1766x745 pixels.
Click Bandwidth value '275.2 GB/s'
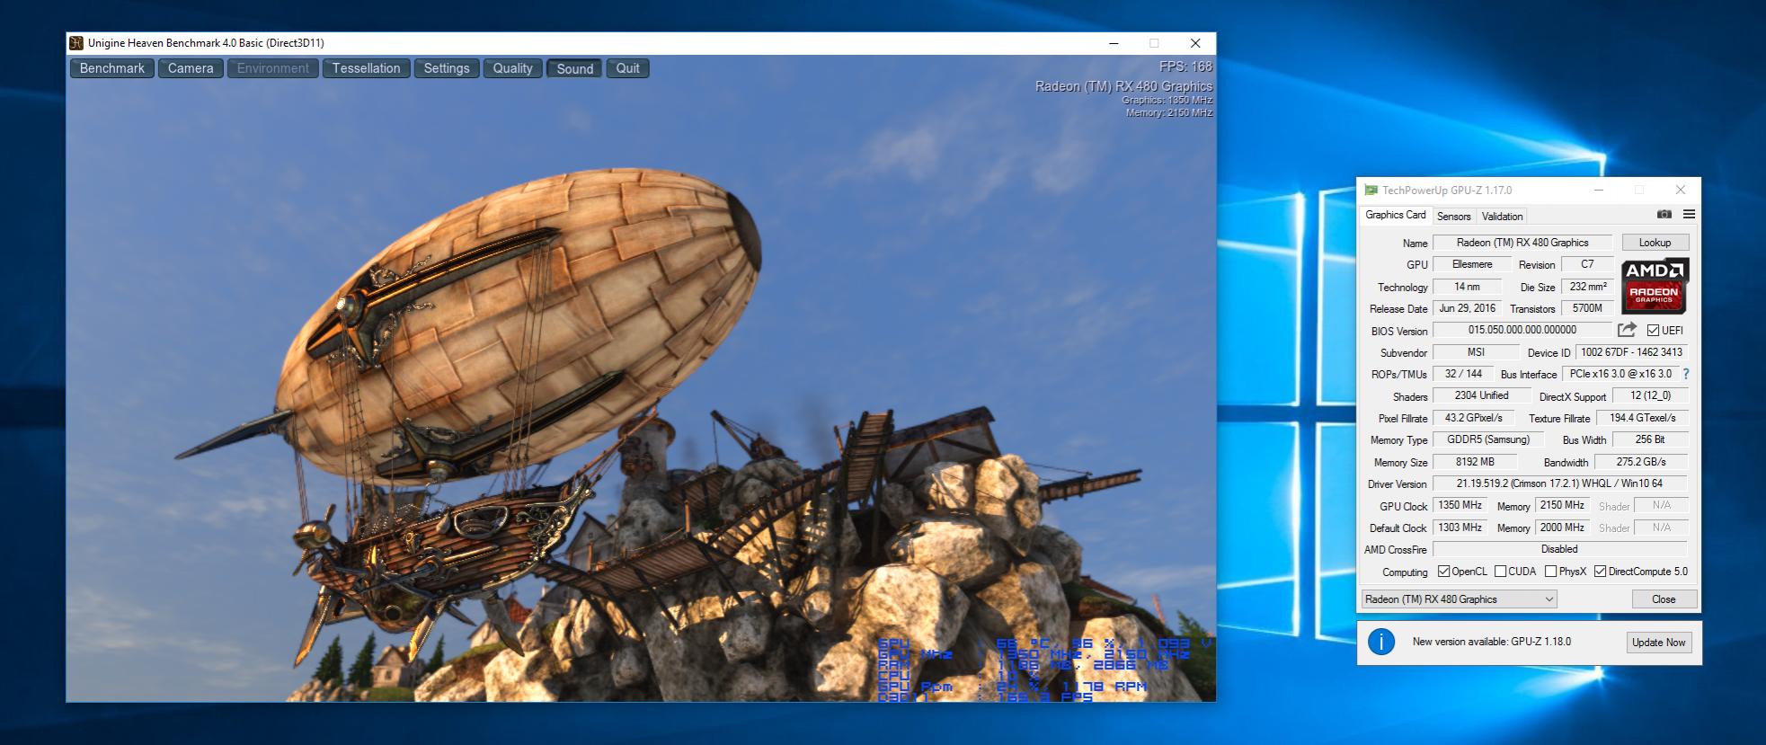tap(1640, 462)
